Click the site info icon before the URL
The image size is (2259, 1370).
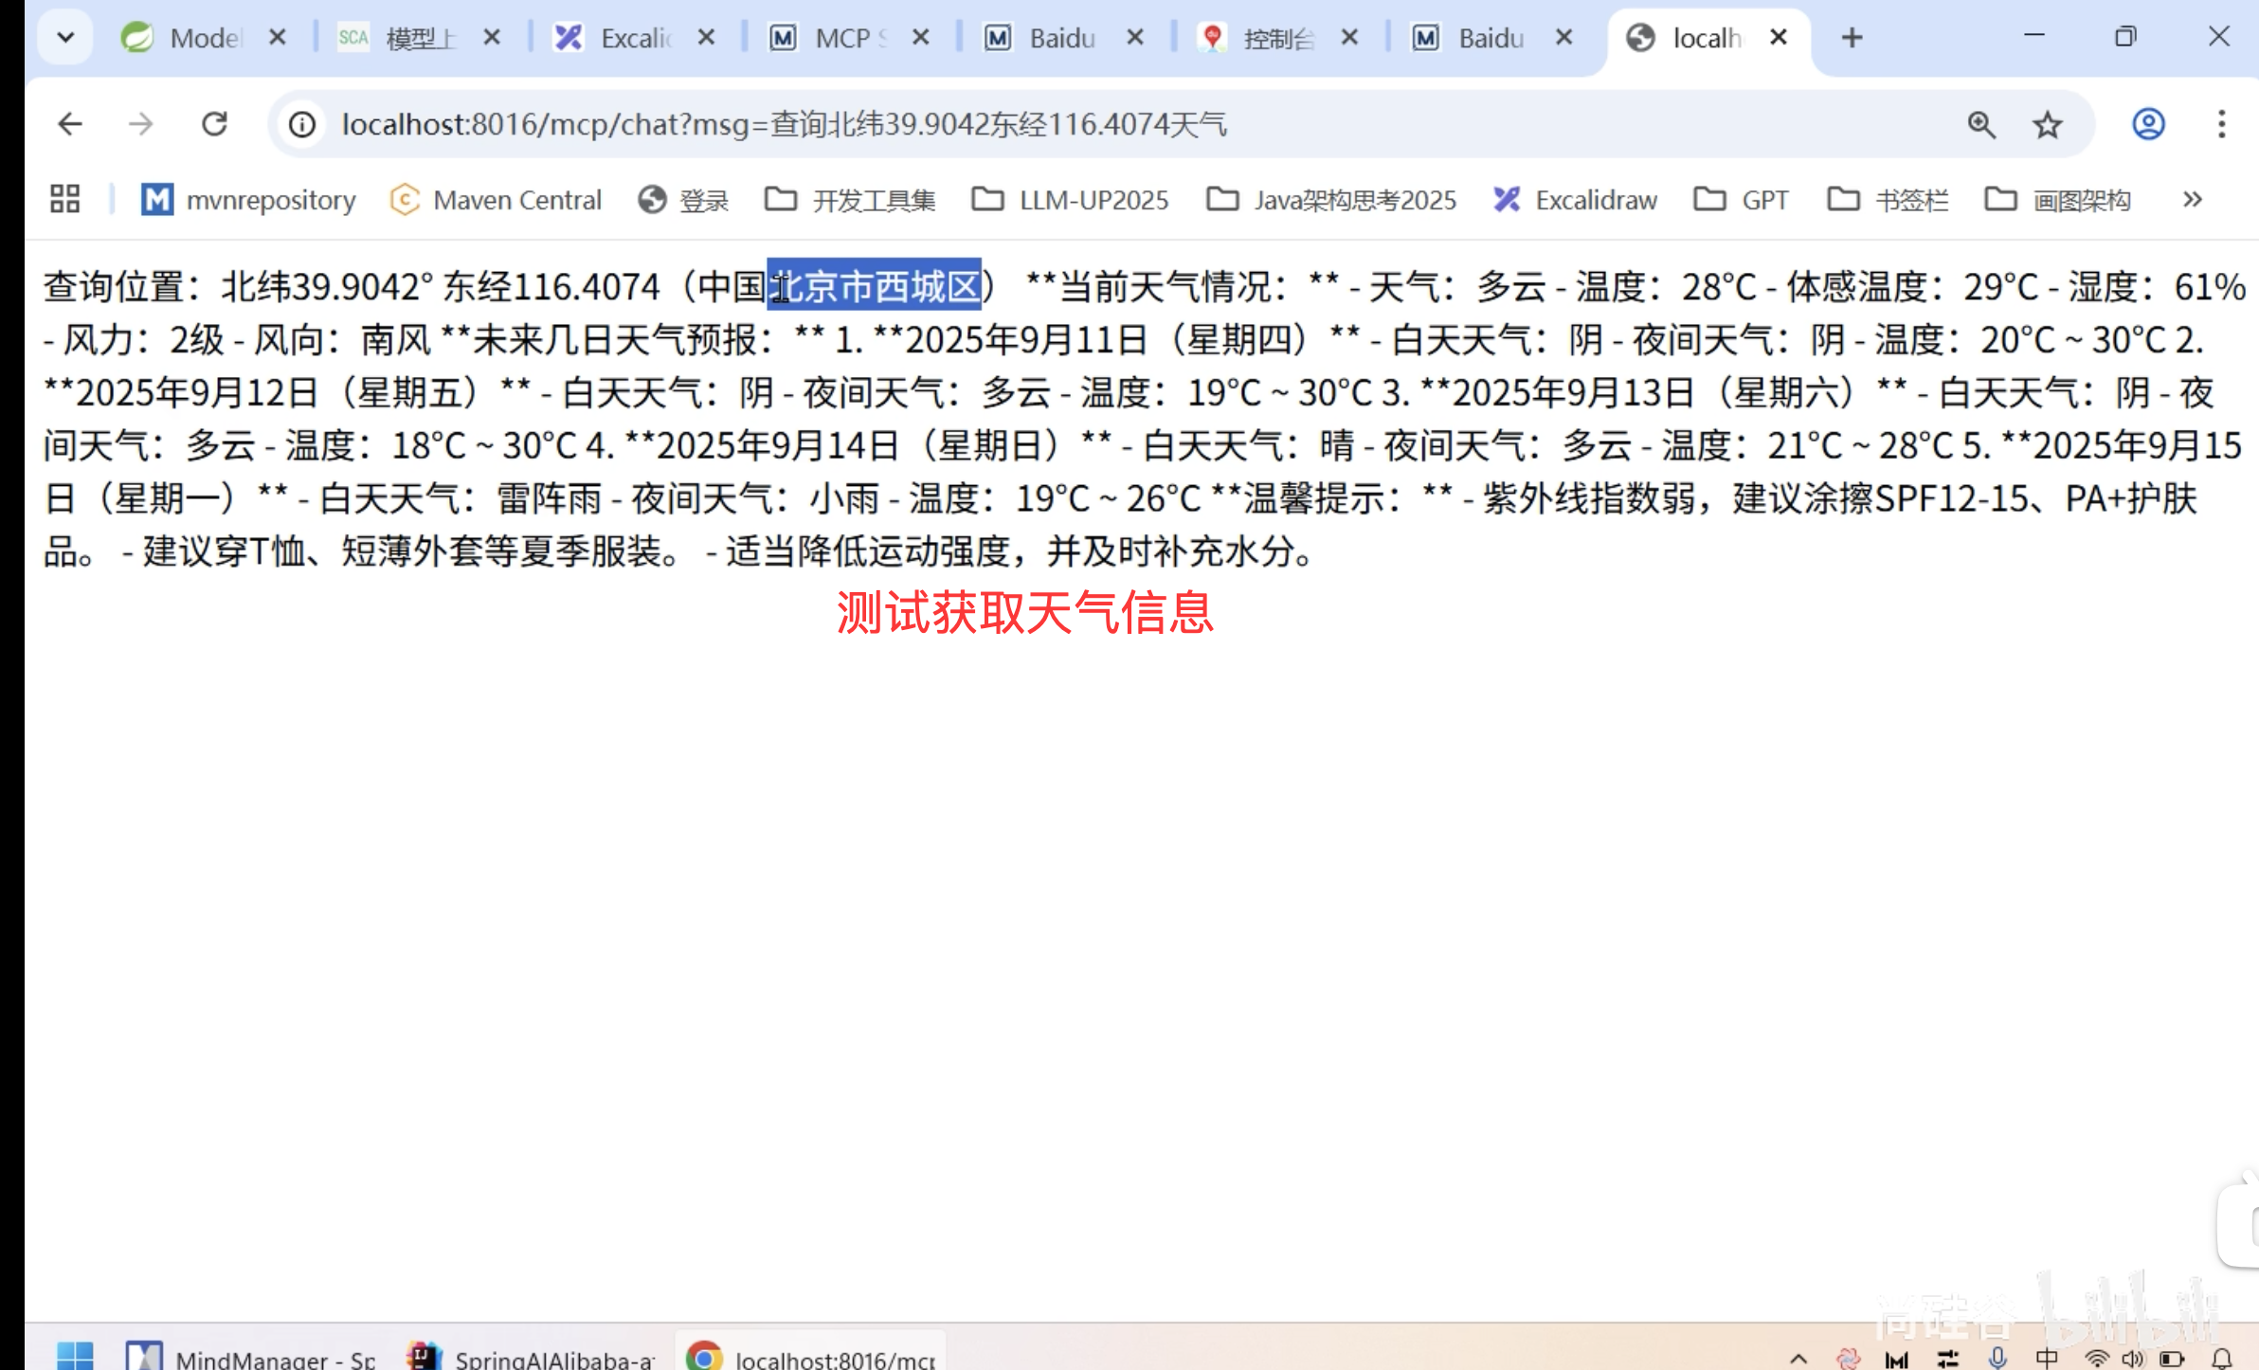click(x=300, y=124)
